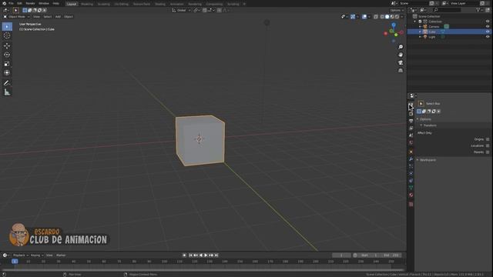This screenshot has height=277, width=493.
Task: Jump to the timeline end frame button
Action: 216,255
